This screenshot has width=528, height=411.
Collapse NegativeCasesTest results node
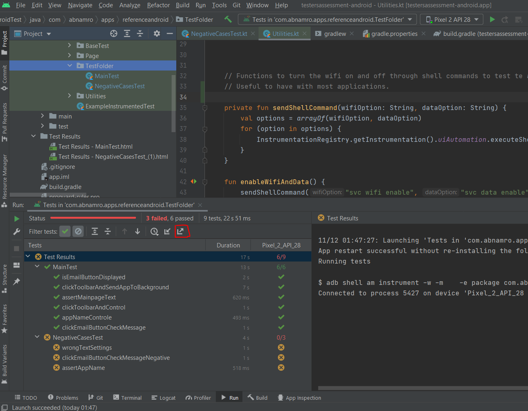(37, 337)
